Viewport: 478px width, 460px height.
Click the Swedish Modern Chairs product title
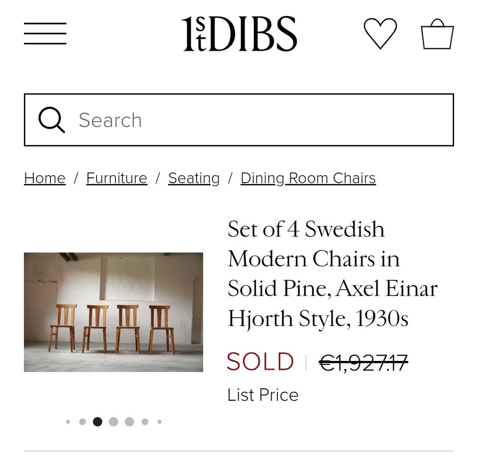(333, 273)
